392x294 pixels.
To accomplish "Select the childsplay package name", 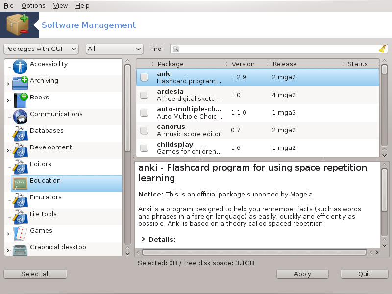I will (175, 145).
